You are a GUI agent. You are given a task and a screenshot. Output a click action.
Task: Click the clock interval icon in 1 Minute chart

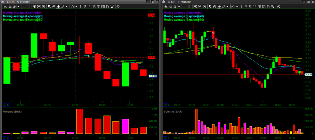[x=232, y=6]
